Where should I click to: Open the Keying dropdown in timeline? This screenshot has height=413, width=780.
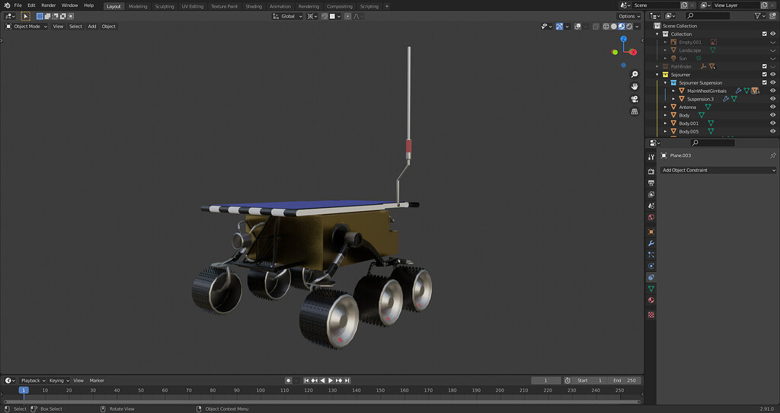coord(59,381)
